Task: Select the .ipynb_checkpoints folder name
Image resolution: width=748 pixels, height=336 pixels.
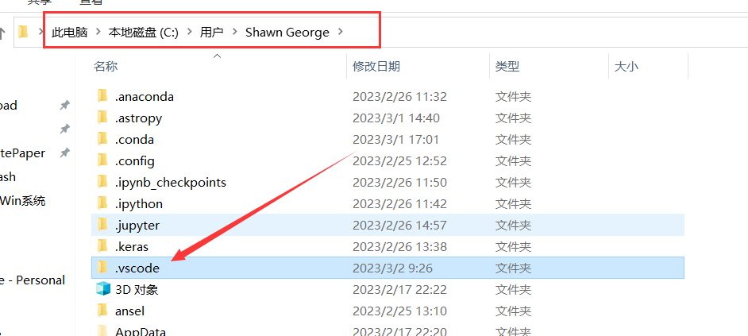Action: (171, 183)
